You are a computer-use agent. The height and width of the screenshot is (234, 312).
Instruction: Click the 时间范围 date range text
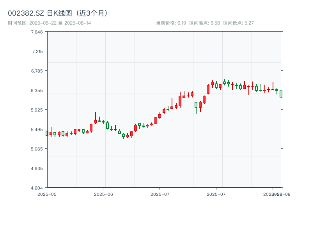pyautogui.click(x=49, y=23)
